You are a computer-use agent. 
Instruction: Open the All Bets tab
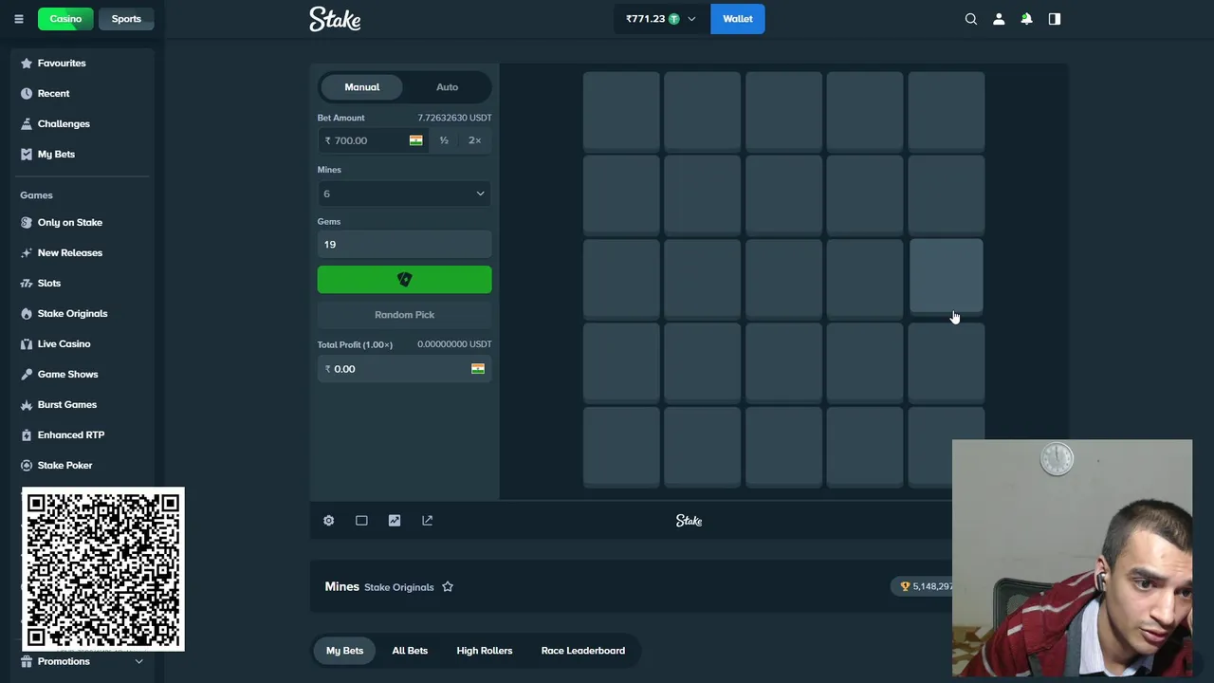point(410,651)
